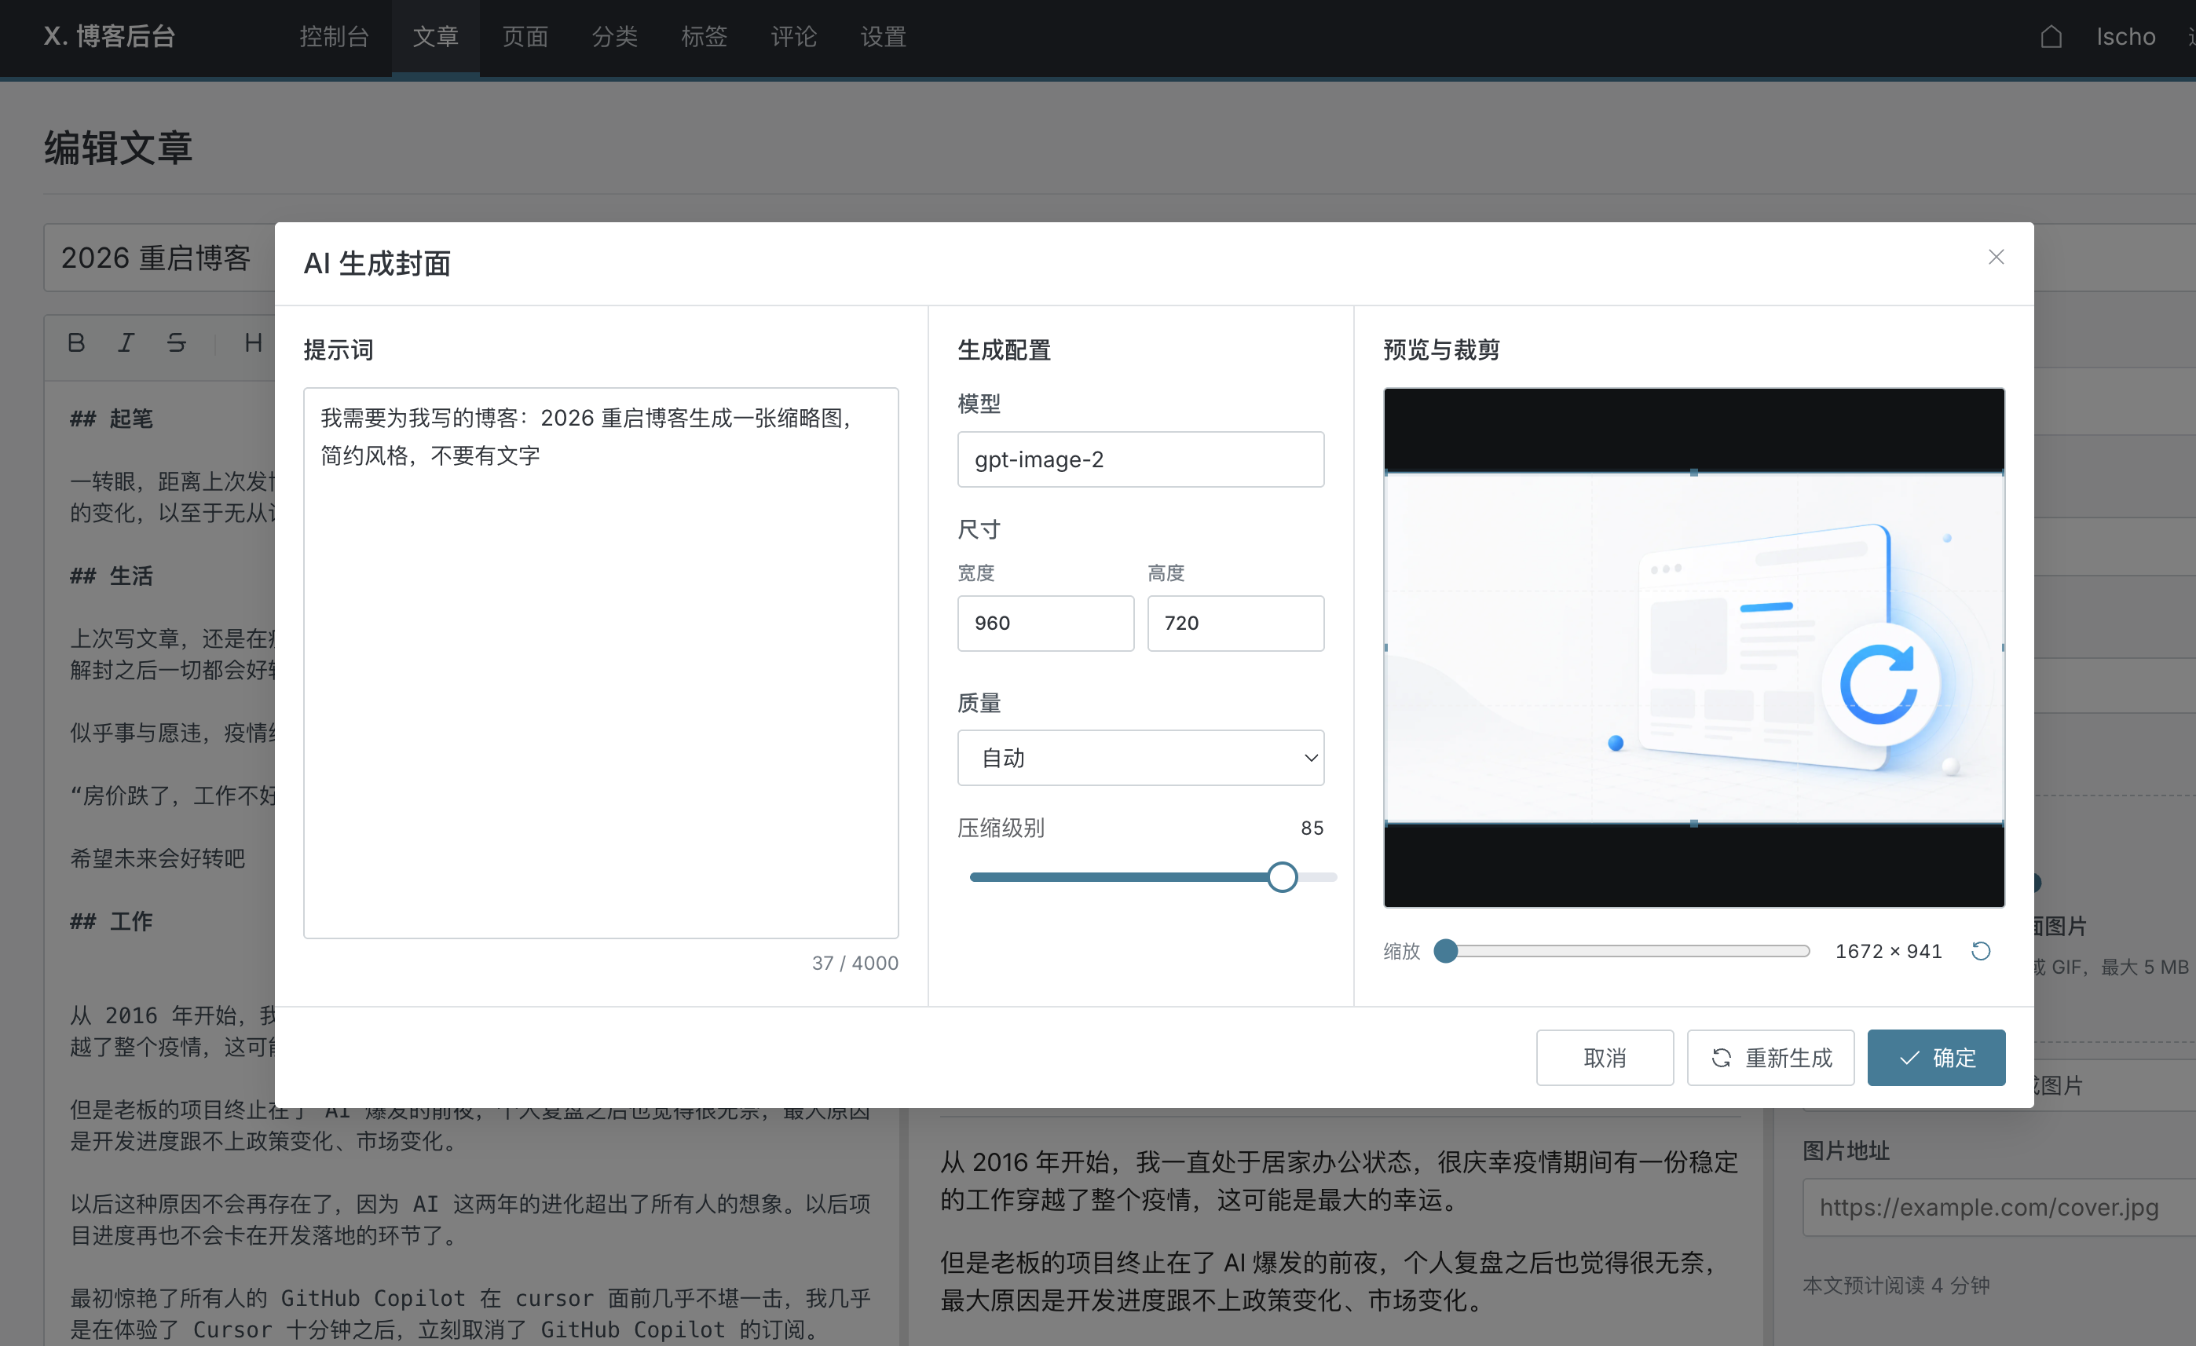Click the lscho username link
The image size is (2196, 1346).
point(2125,37)
